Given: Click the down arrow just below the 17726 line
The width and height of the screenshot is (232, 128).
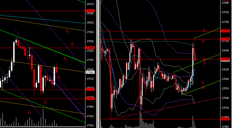Looking at the screenshot, I should pos(204,41).
